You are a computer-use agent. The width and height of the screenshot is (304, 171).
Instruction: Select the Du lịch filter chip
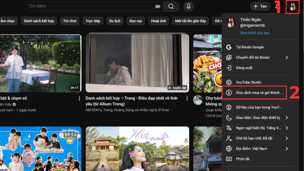tap(115, 21)
